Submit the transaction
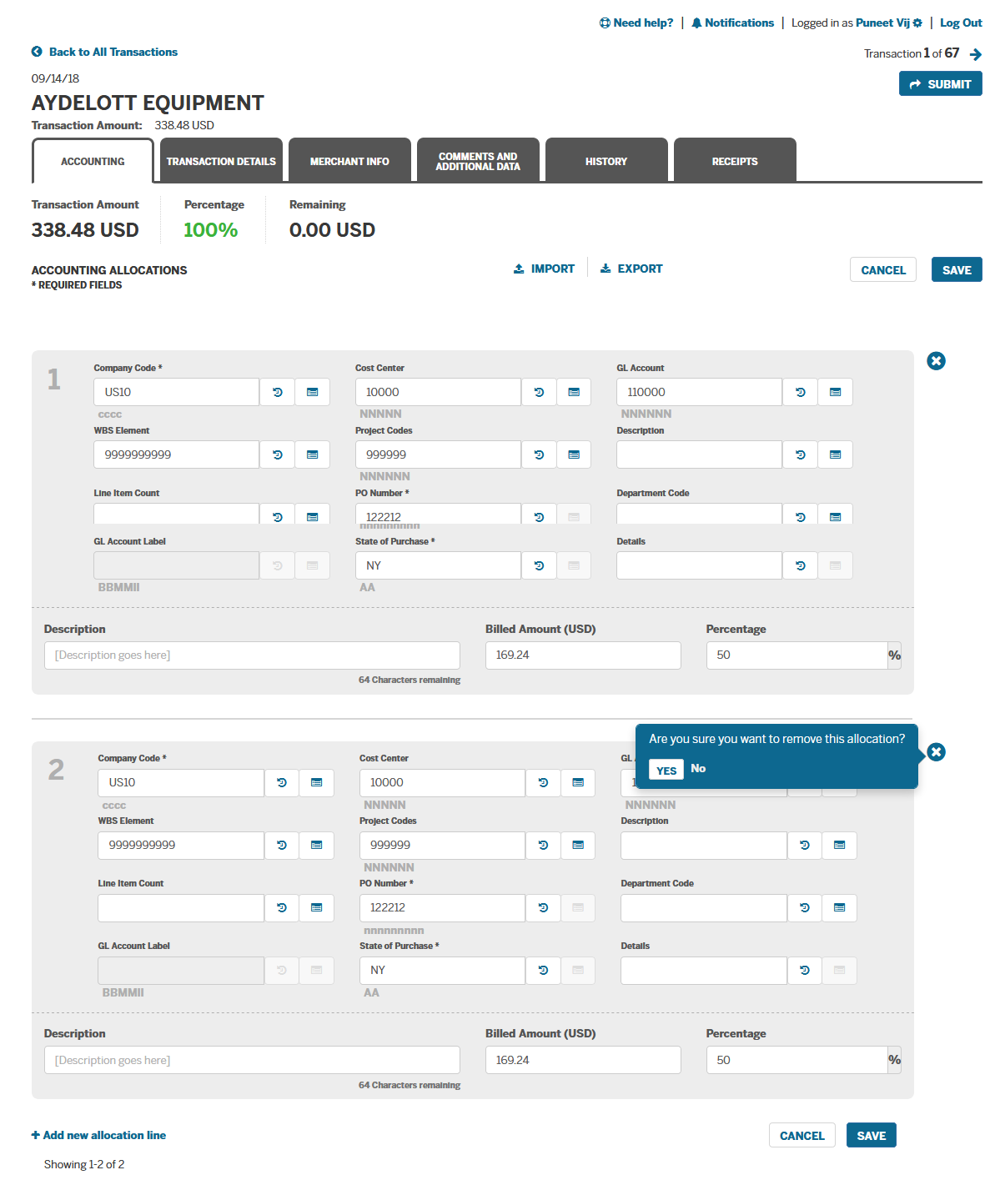Viewport: 1000px width, 1180px height. tap(941, 83)
